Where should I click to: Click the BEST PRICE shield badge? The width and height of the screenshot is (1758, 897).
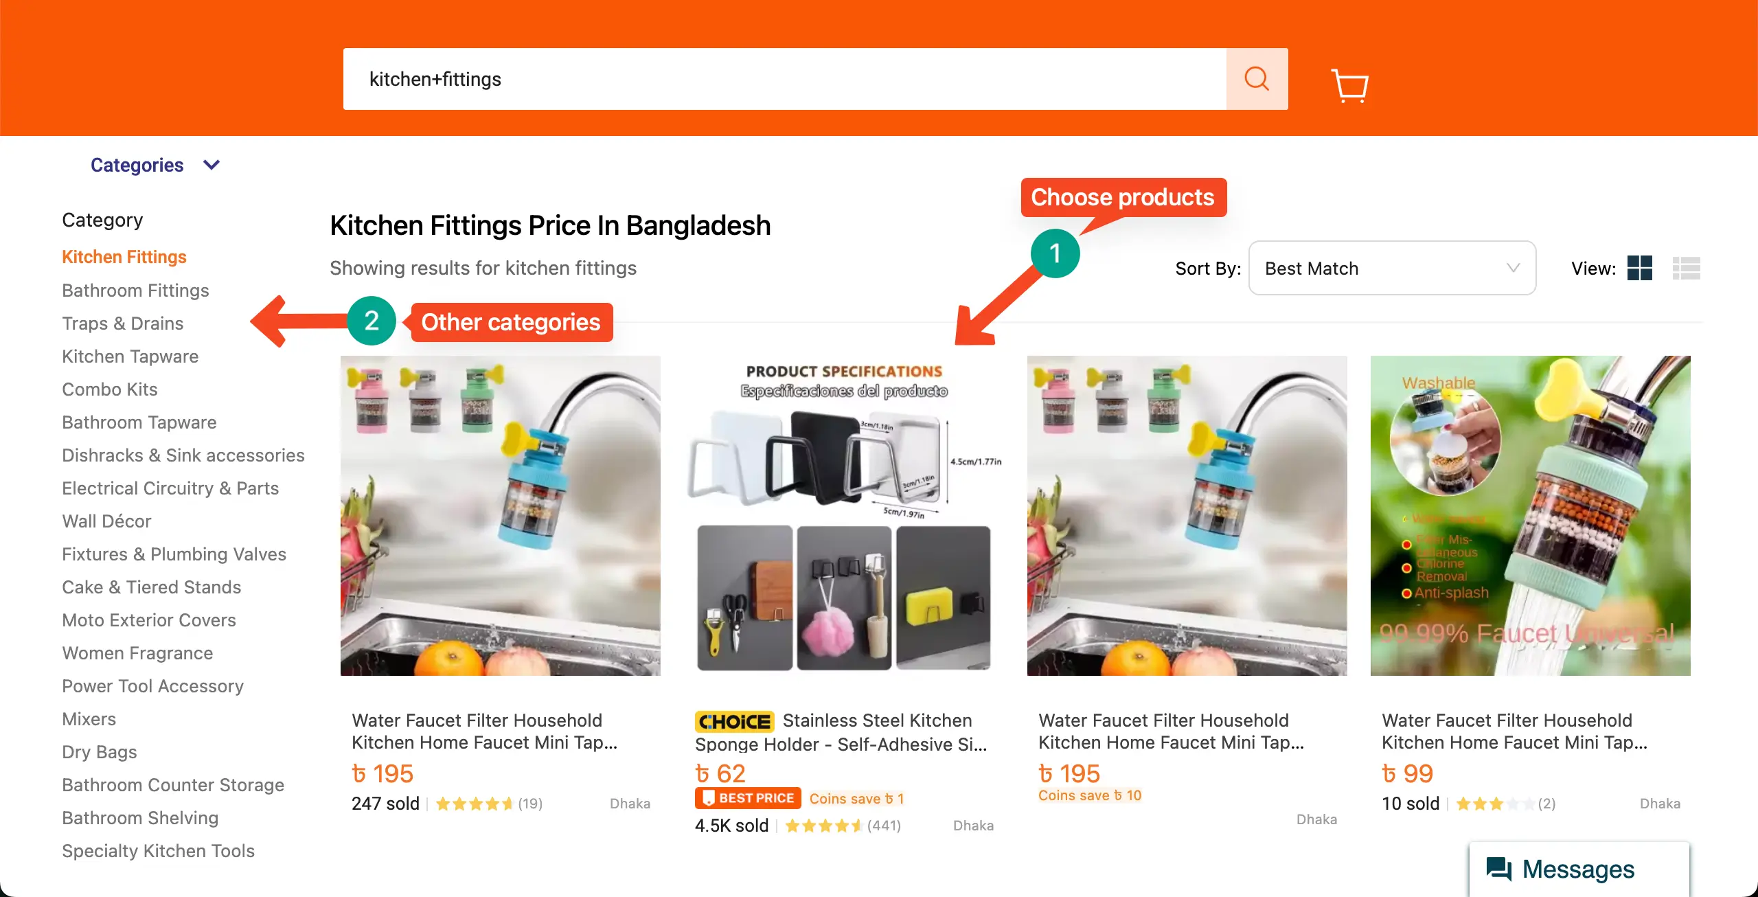coord(747,797)
